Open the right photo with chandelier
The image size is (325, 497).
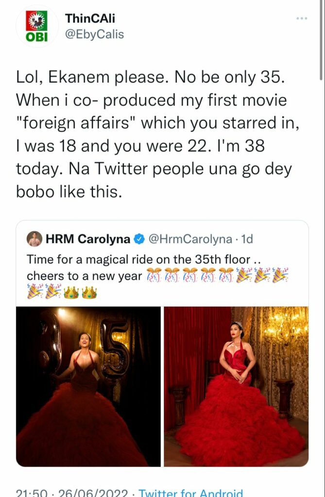pyautogui.click(x=236, y=386)
